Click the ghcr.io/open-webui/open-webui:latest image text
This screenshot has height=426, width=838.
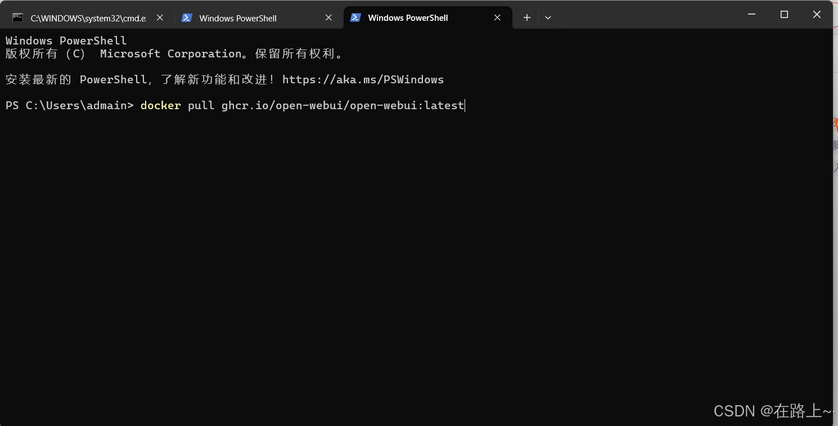[x=343, y=105]
